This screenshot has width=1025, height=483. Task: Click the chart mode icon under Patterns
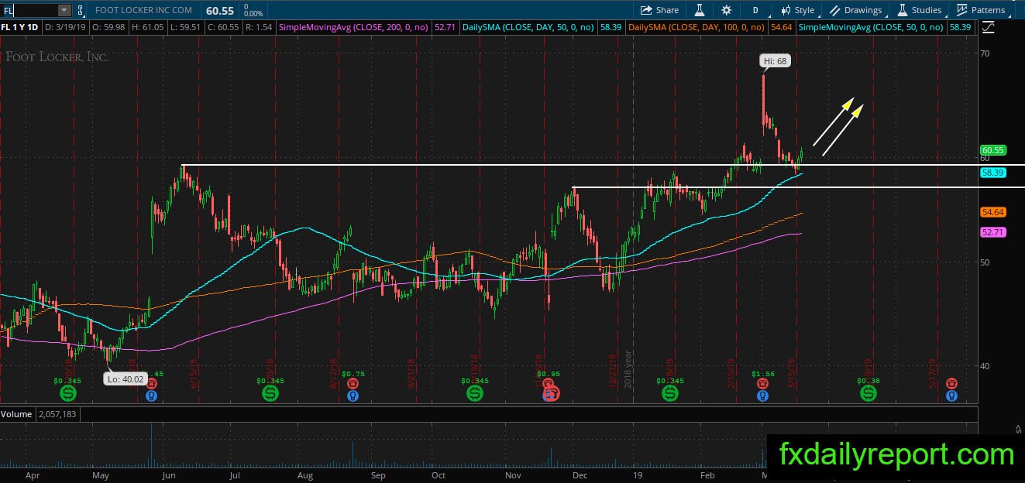[x=988, y=28]
